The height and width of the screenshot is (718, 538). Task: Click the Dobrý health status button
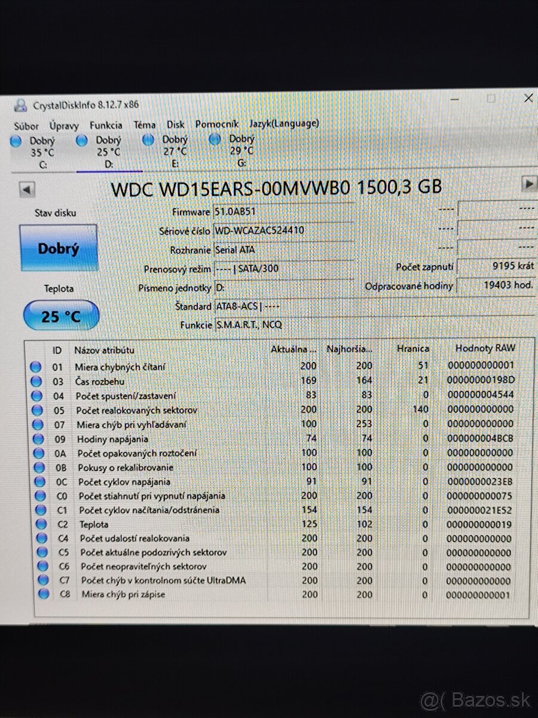(x=59, y=248)
